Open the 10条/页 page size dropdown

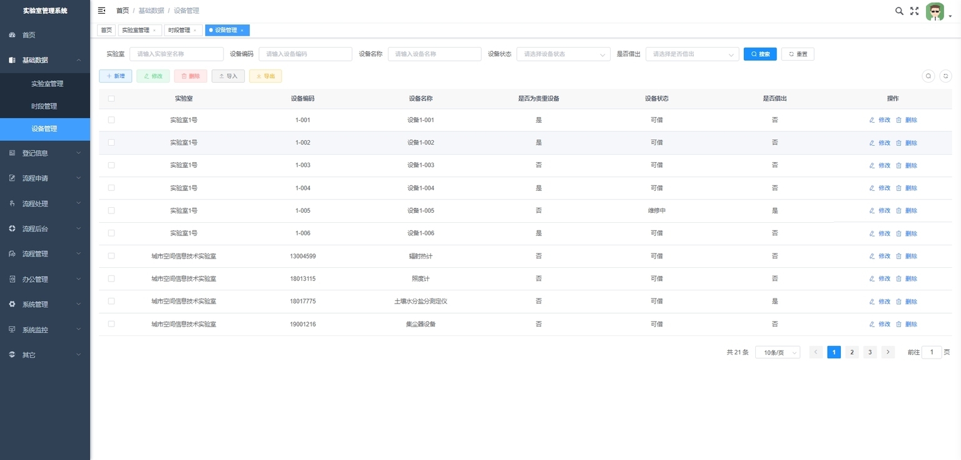coord(778,352)
